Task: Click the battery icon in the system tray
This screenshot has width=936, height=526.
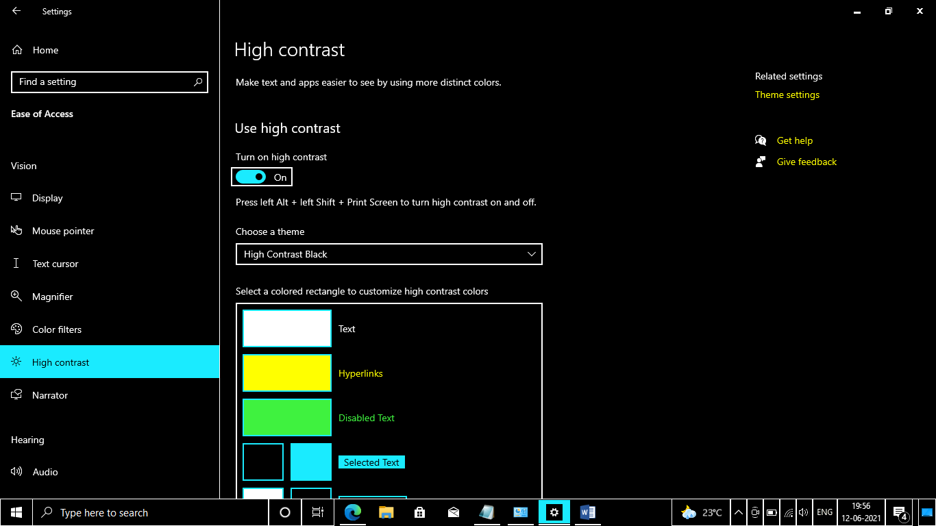Action: tap(772, 512)
